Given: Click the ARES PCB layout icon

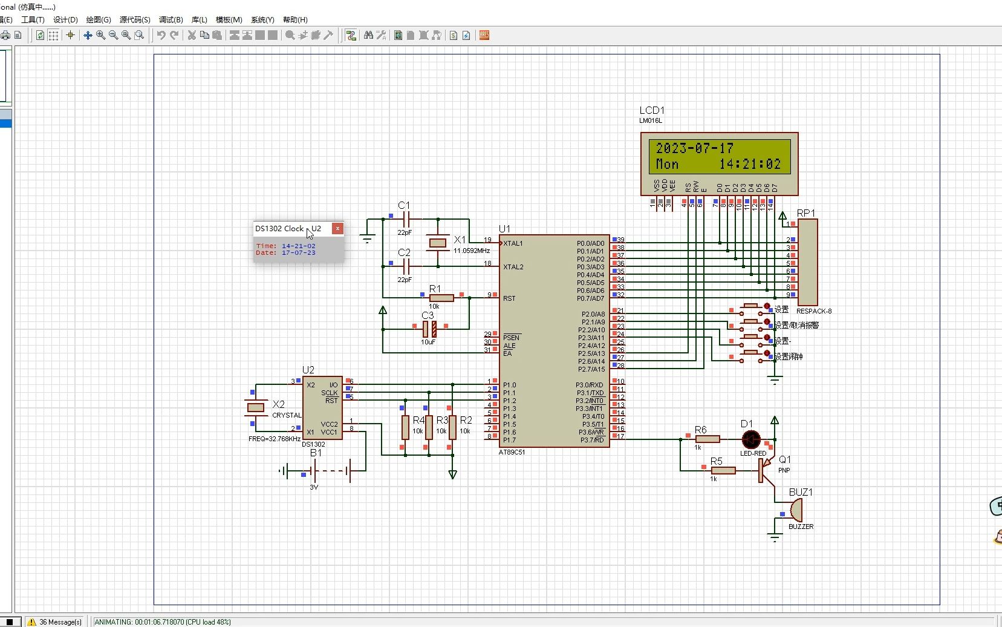Looking at the screenshot, I should tap(484, 35).
